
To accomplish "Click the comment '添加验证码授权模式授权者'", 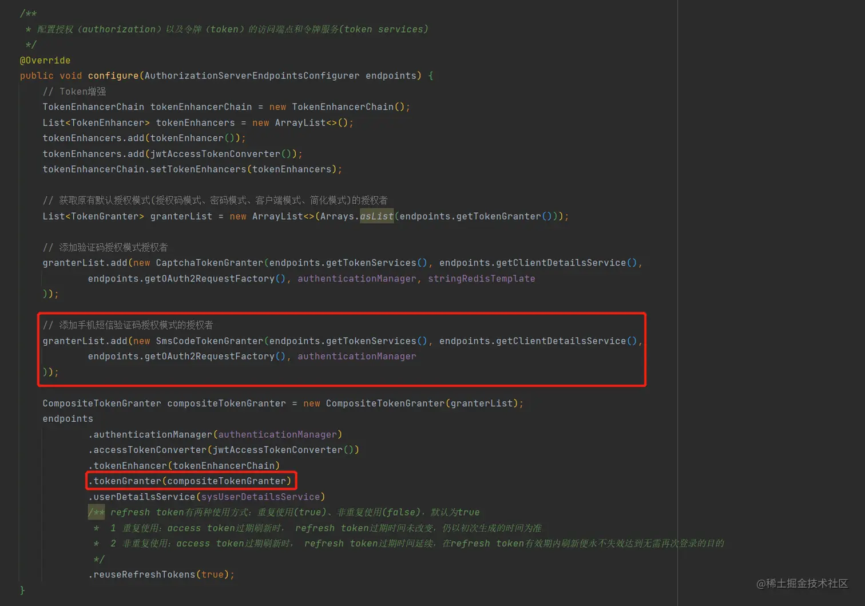I will click(105, 247).
